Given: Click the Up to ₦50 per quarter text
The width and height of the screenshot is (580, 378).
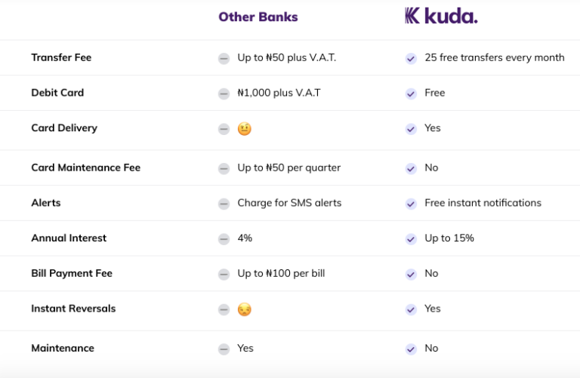Looking at the screenshot, I should pyautogui.click(x=289, y=167).
